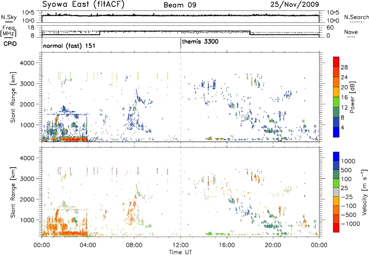Click the Velocity colorbar tick label '1000'
This screenshot has width=369, height=255.
click(348, 161)
